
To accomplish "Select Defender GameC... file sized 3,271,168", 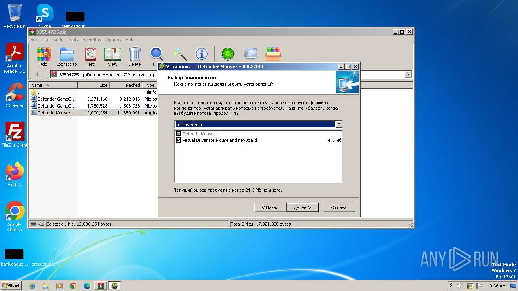I will click(94, 99).
